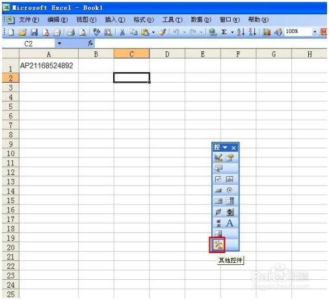
Task: Pick the Option Button radio control
Action: pos(230,190)
